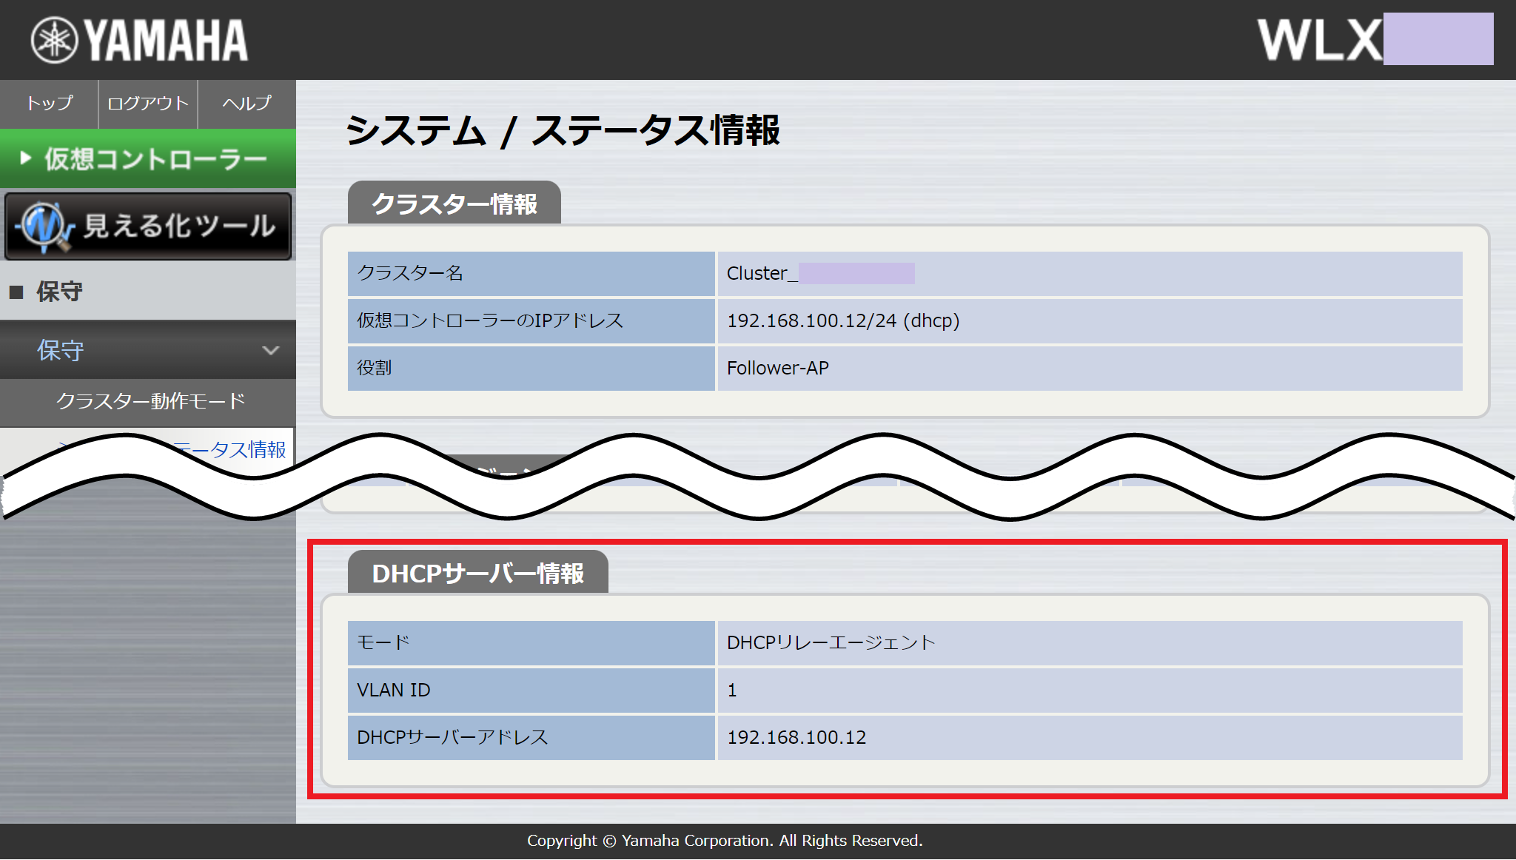Open the ヘルプ menu item
Screen dimensions: 1516x860
pyautogui.click(x=245, y=104)
